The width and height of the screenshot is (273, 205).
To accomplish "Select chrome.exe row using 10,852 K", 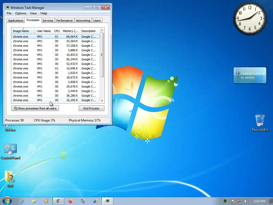I will [55, 55].
